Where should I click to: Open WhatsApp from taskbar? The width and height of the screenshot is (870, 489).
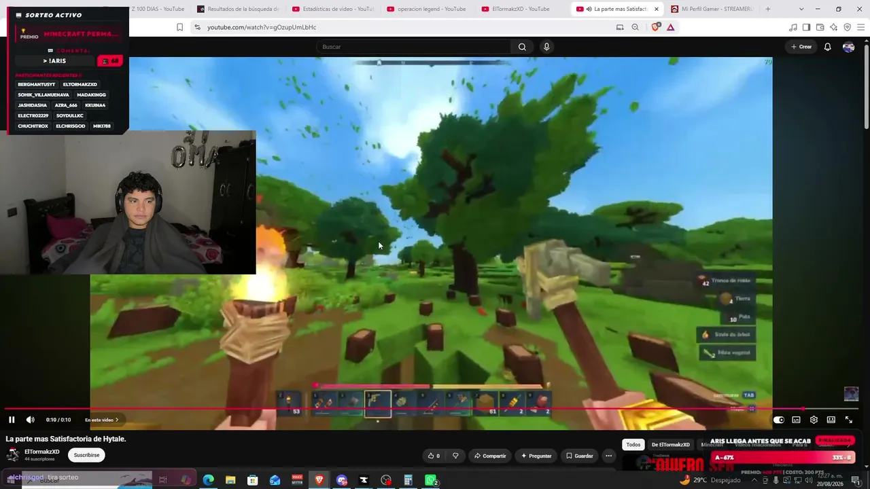430,480
